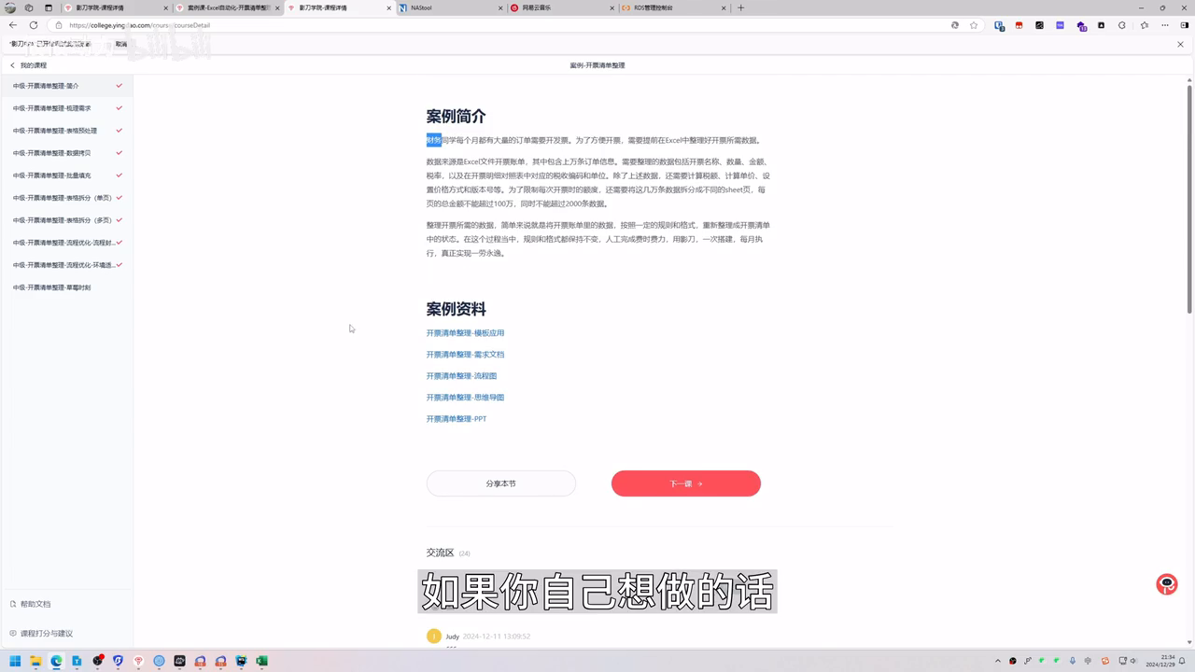Click the 分享本节 button

(x=501, y=483)
